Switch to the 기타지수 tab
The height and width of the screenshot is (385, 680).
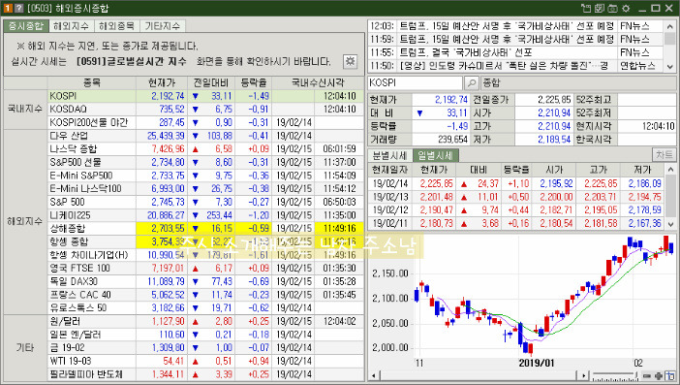(x=162, y=26)
